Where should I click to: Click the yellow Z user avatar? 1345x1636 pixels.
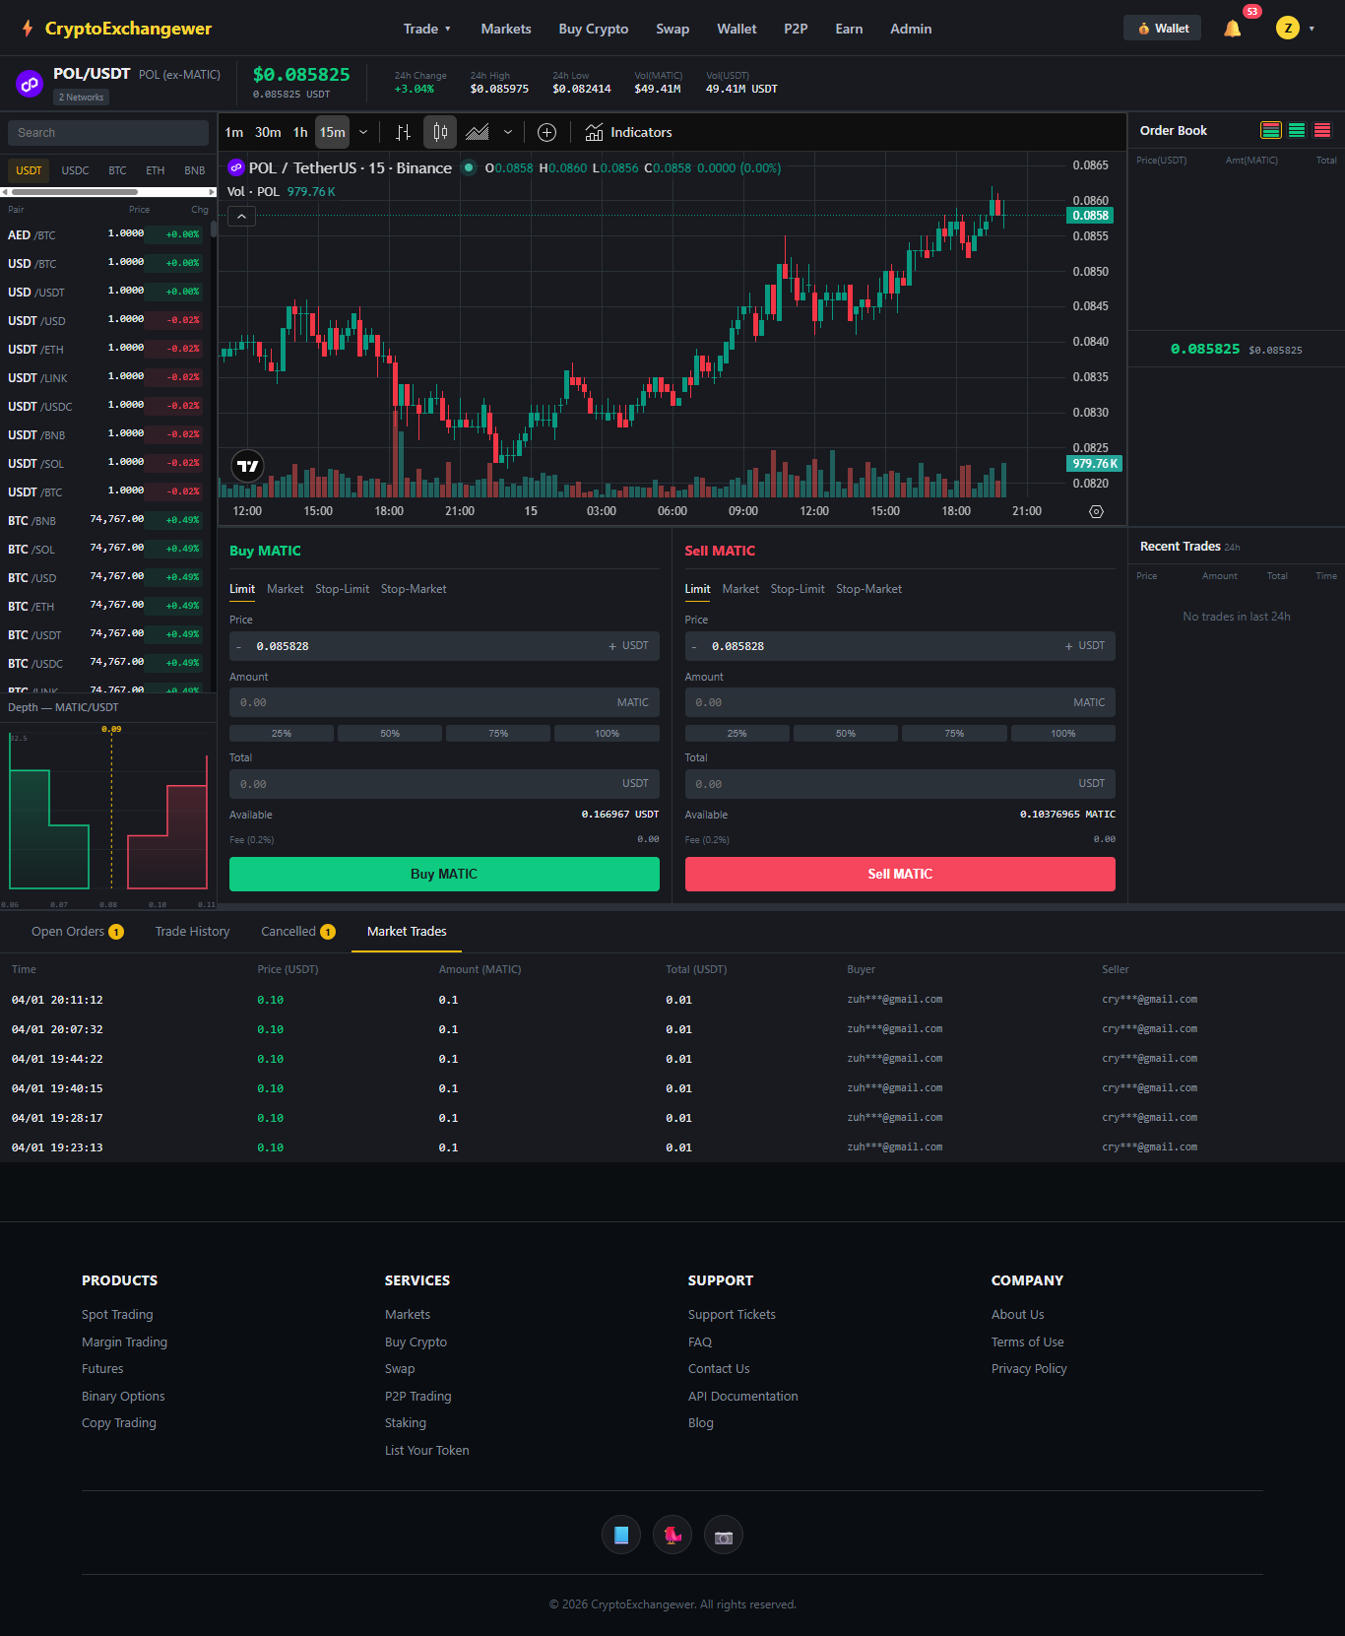pos(1288,29)
